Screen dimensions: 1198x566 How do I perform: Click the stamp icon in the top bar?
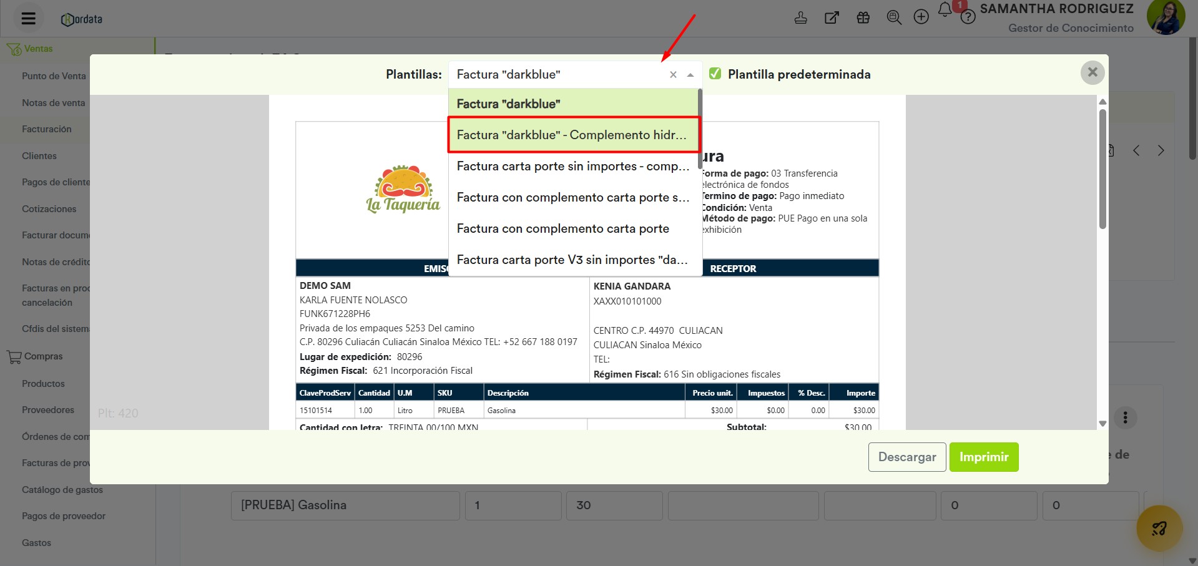[800, 18]
